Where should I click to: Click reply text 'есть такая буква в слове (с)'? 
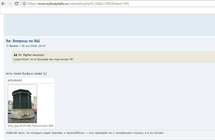(x=26, y=74)
